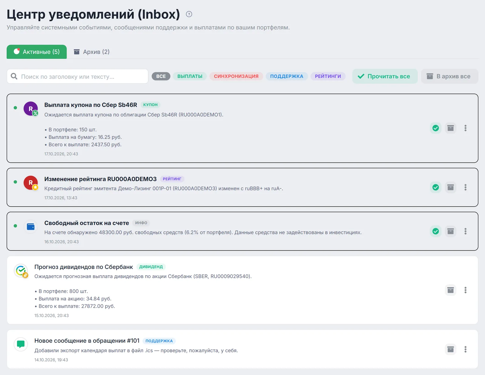Open 'Изменение рейтинга RU000A0DEMO3' title
Screen dimensions: 485x375
pyautogui.click(x=100, y=179)
